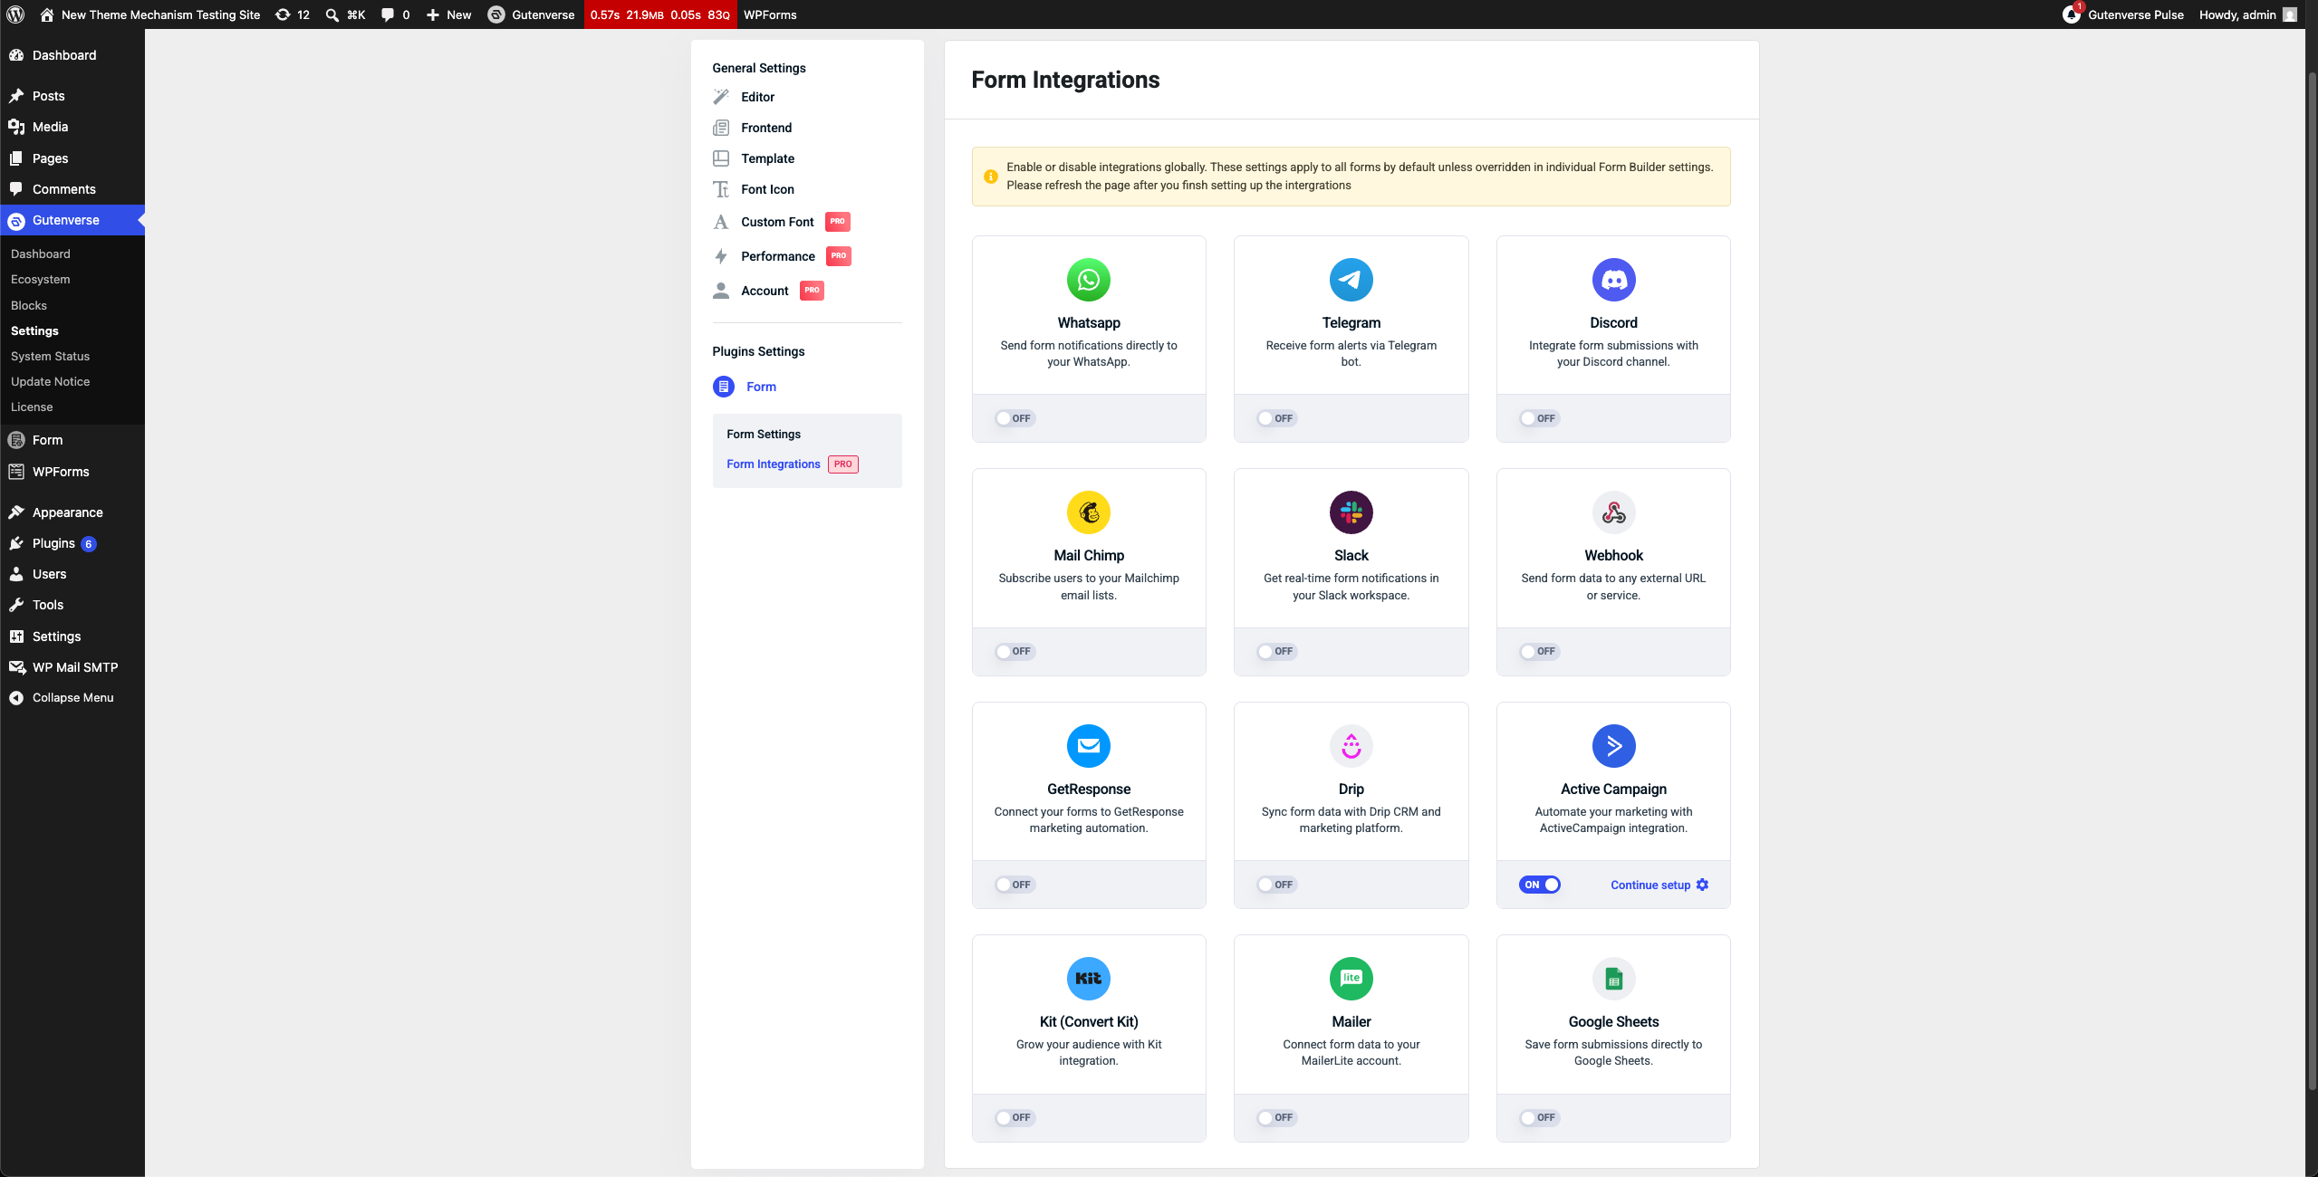The image size is (2318, 1177).
Task: Open the Howdy, admin account menu
Action: coord(2247,14)
